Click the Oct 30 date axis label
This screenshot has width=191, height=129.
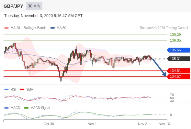pyautogui.click(x=49, y=124)
